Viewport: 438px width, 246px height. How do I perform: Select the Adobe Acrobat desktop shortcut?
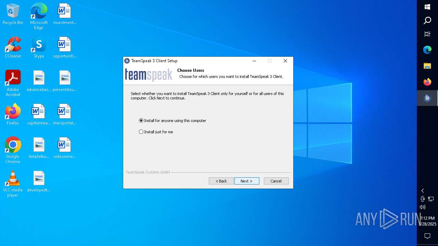click(x=13, y=83)
